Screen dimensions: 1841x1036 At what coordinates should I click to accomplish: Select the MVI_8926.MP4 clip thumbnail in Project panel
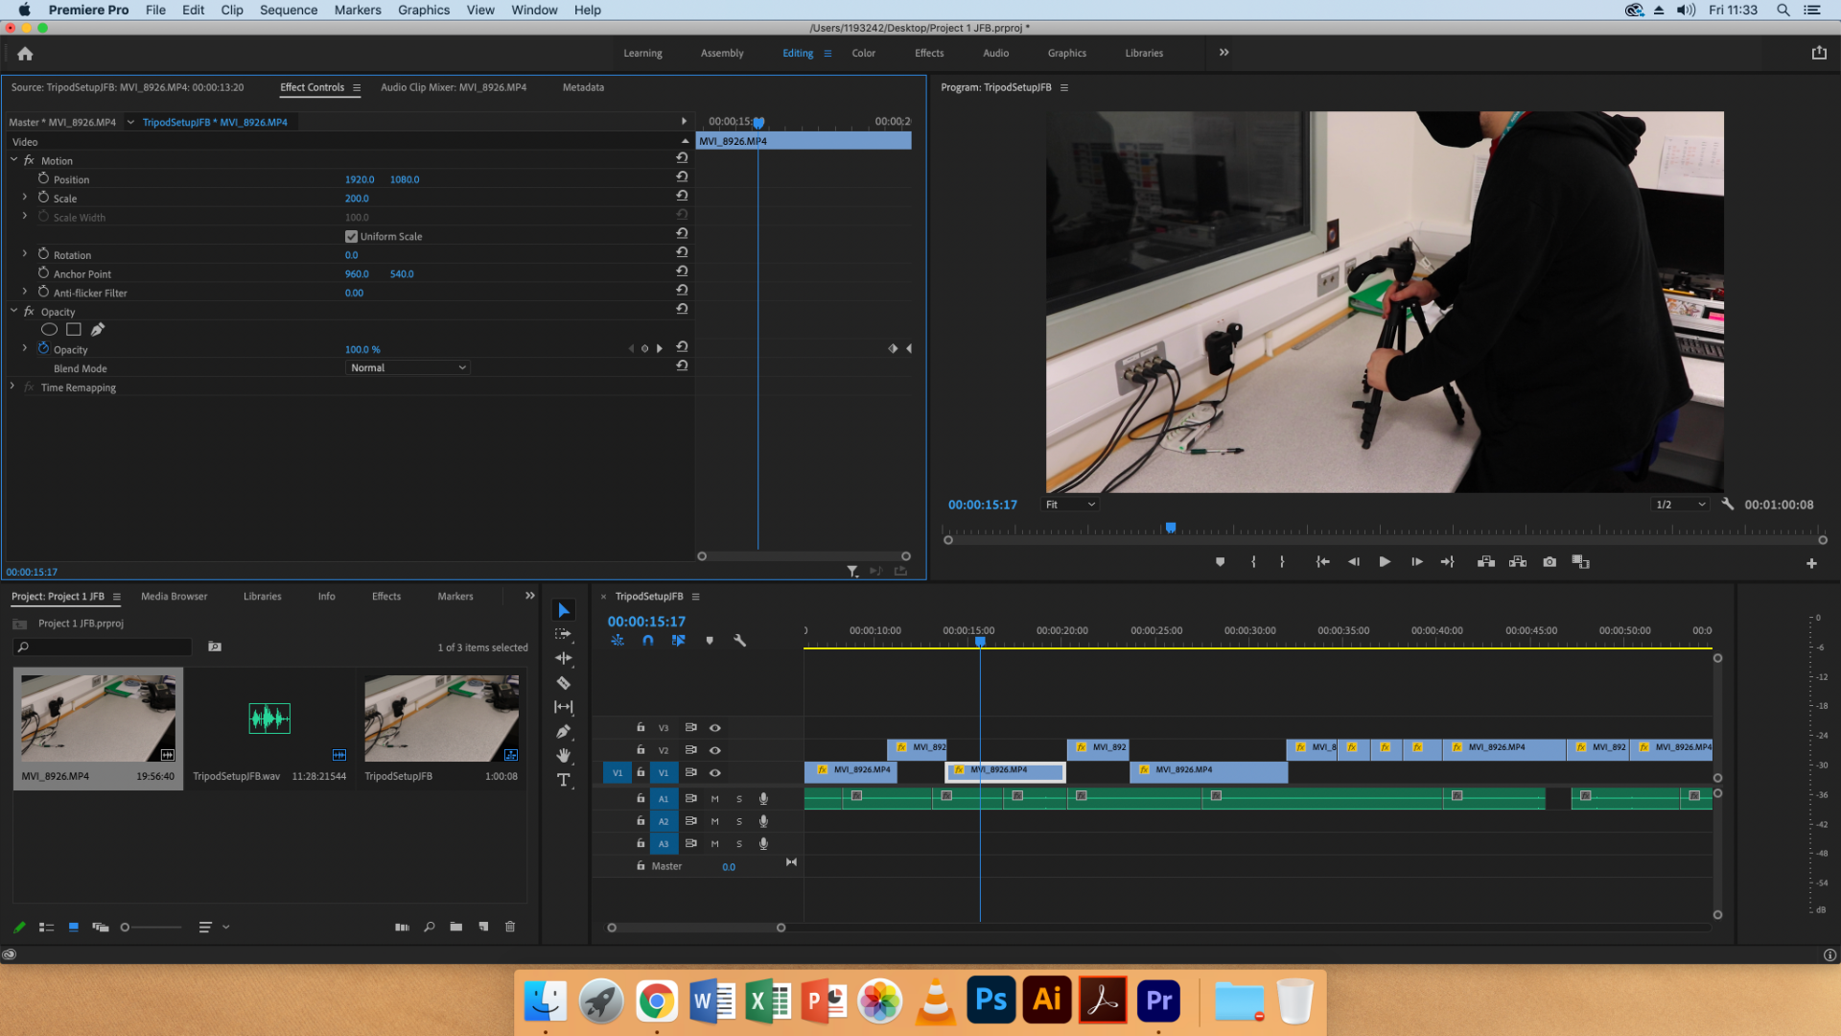[x=97, y=717]
